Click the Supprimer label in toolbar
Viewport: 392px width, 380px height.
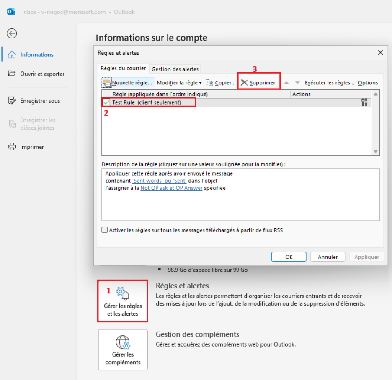262,83
